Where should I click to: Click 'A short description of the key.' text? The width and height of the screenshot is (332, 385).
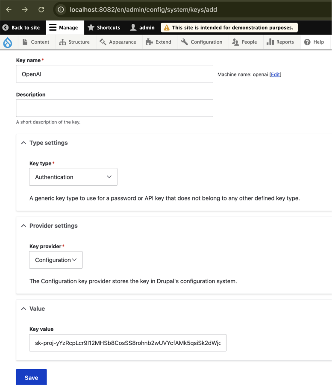coord(48,122)
